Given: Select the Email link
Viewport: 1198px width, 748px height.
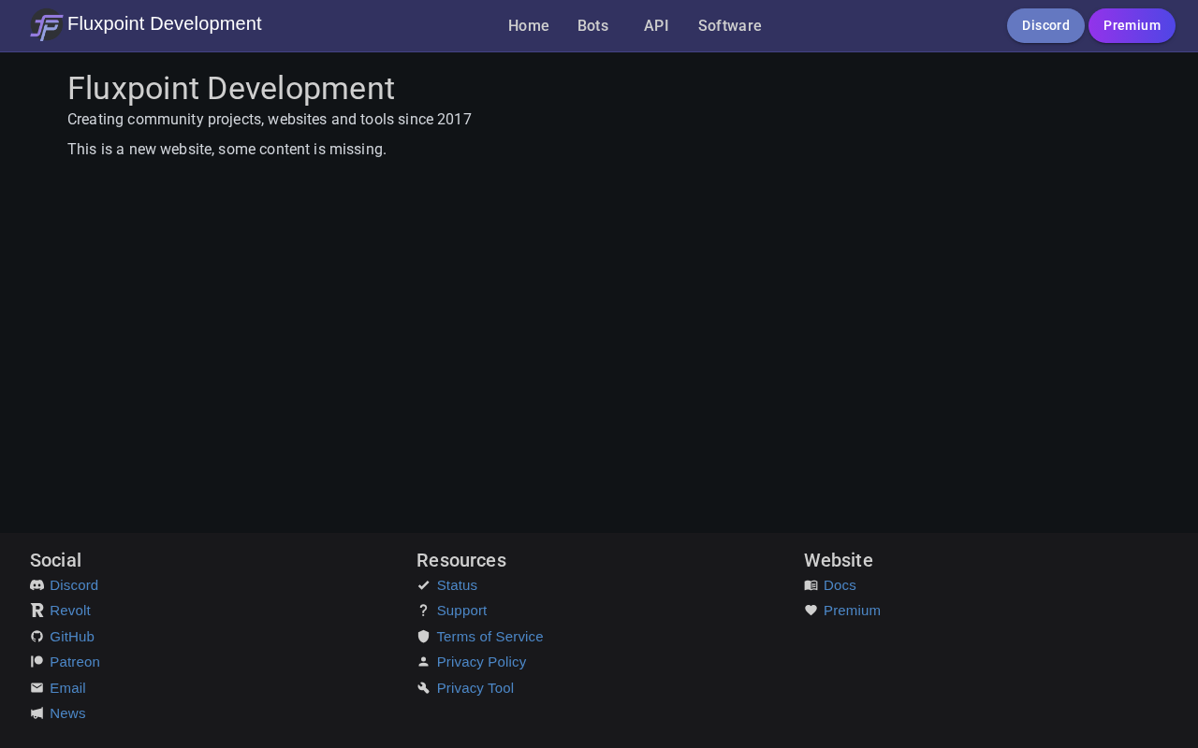Looking at the screenshot, I should click(x=67, y=688).
